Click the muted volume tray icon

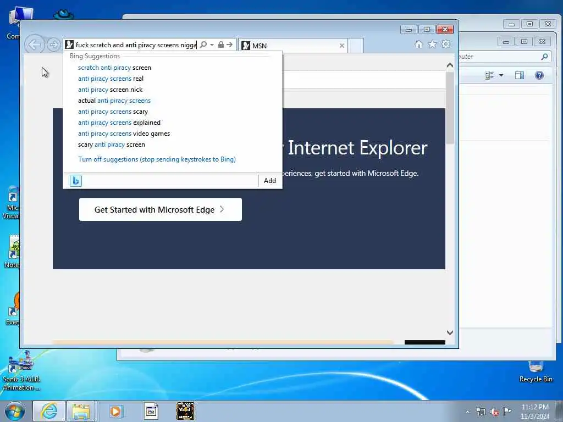[x=494, y=412]
